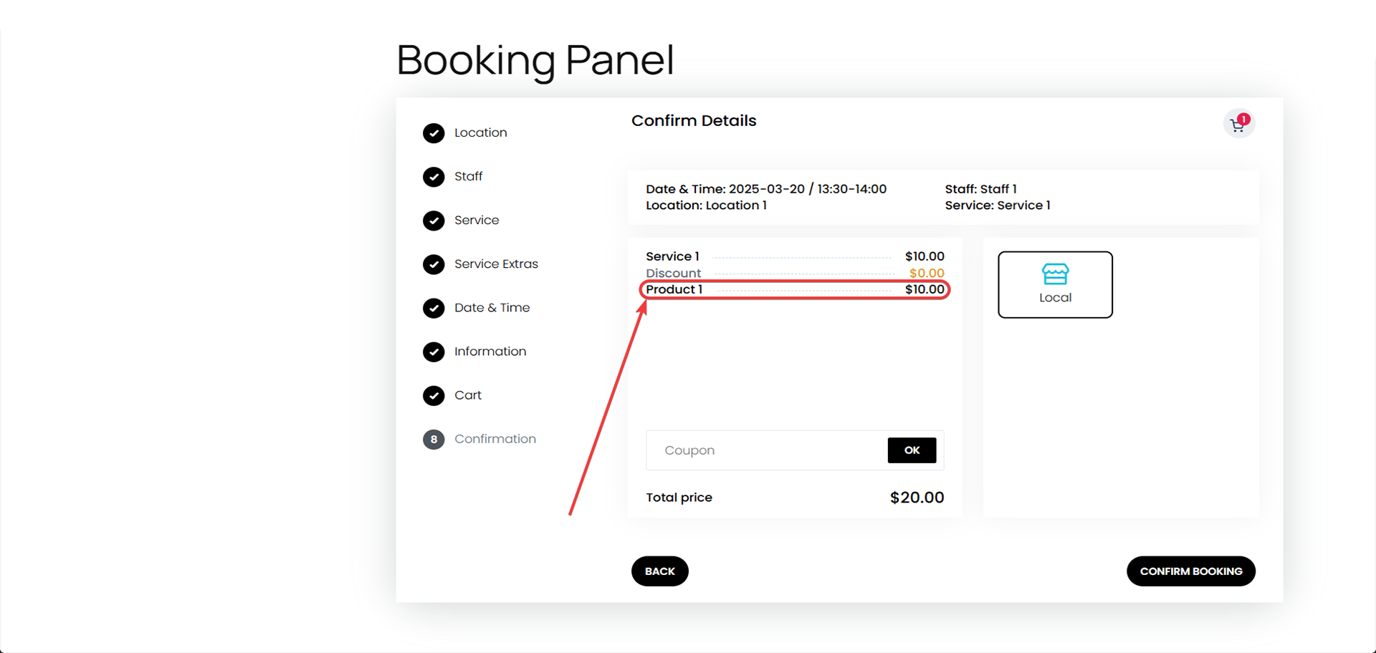The image size is (1376, 653).
Task: Click the Location step checkmark icon
Action: tap(434, 133)
